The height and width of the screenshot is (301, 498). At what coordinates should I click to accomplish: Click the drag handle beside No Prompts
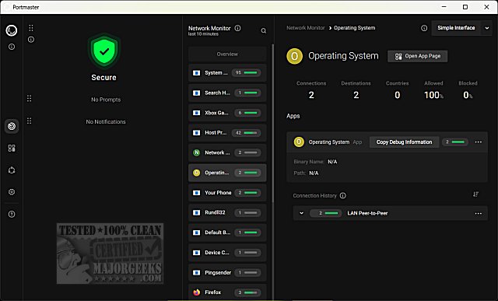(30, 99)
